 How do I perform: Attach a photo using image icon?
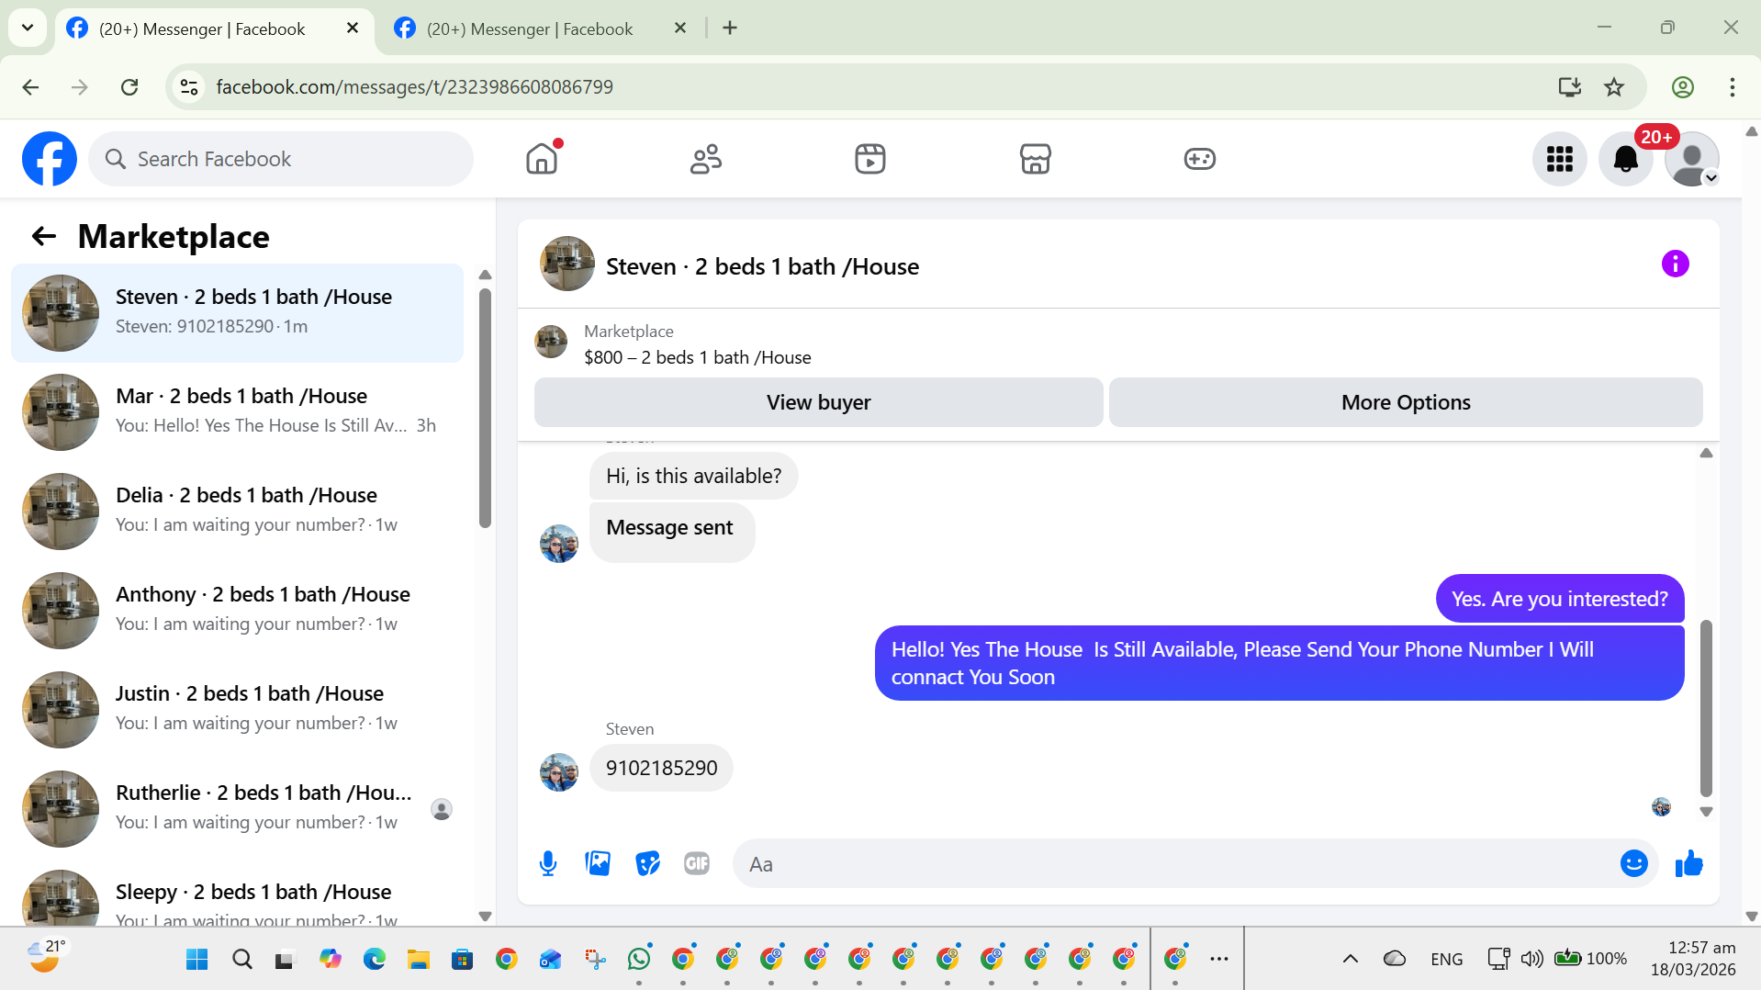(598, 863)
